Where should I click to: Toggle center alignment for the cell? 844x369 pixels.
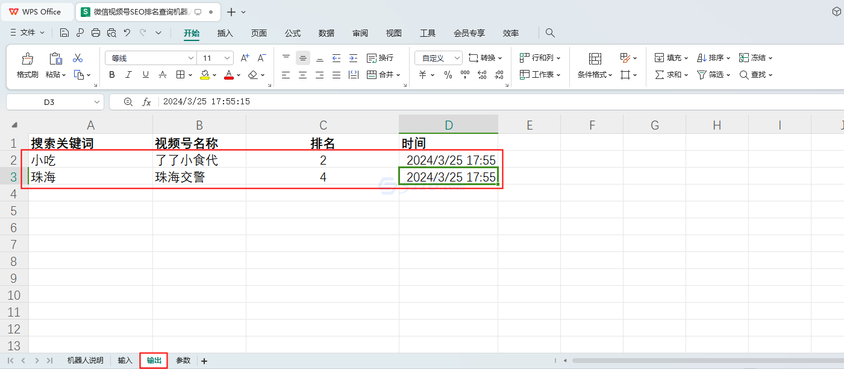[x=302, y=75]
